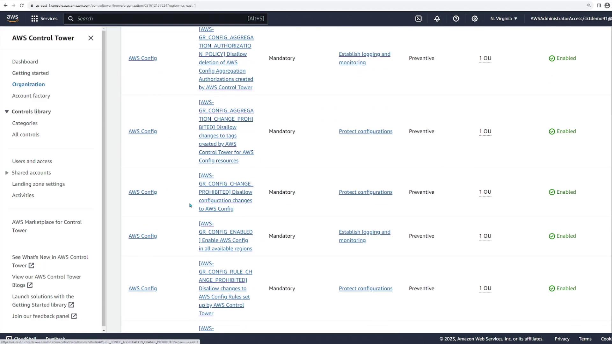Open the N. Virginia region dropdown
Screen dimensions: 612x344
(504, 19)
